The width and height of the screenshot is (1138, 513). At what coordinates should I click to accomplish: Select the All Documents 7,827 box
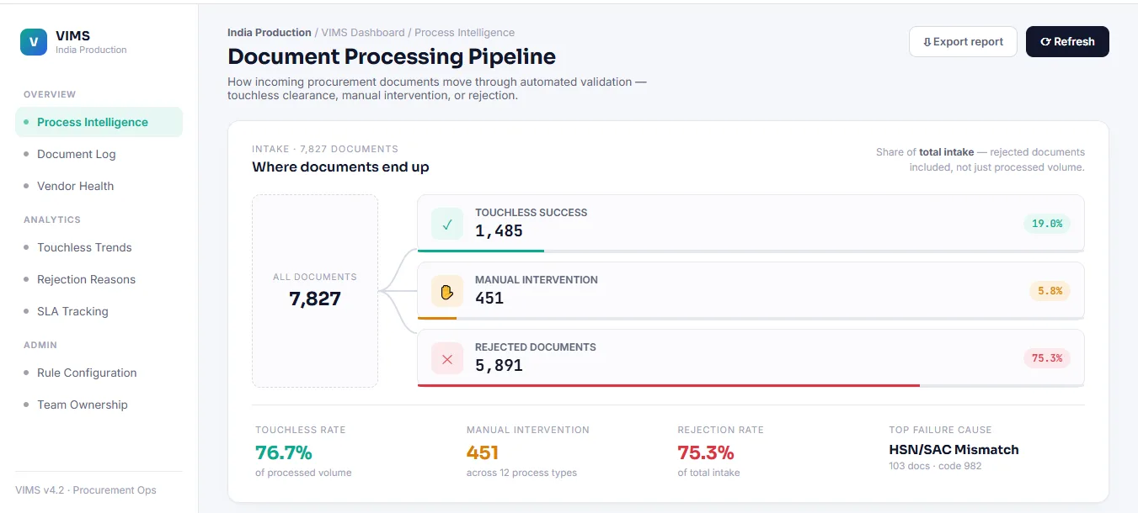pyautogui.click(x=315, y=291)
